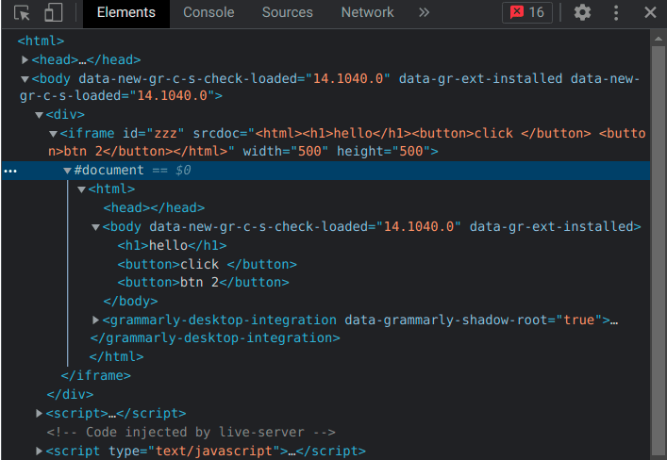The height and width of the screenshot is (460, 667).
Task: Activate the inspect element picker icon
Action: (x=22, y=12)
